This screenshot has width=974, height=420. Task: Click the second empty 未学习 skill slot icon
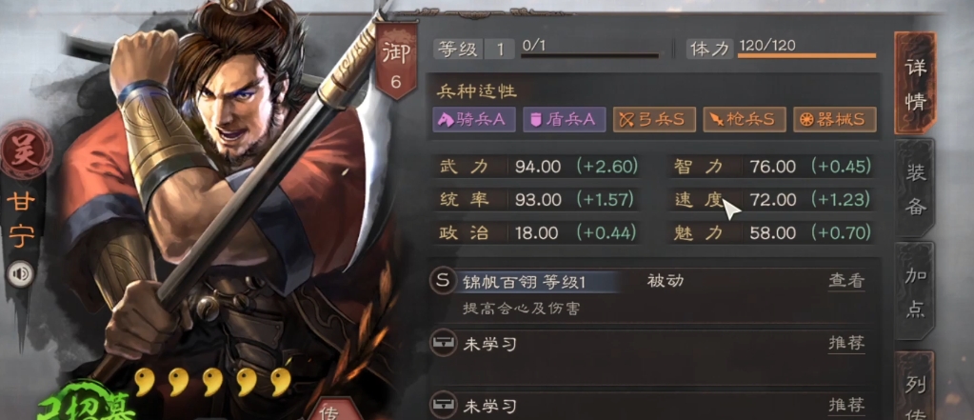pyautogui.click(x=443, y=407)
